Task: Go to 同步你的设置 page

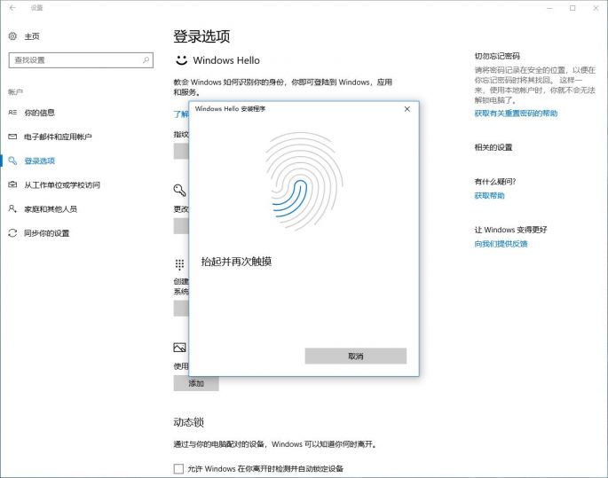Action: click(47, 233)
